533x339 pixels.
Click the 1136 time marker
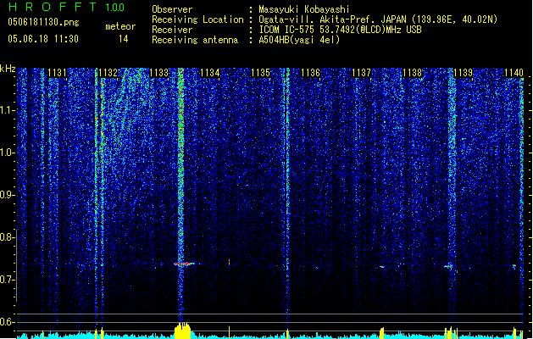coord(311,73)
